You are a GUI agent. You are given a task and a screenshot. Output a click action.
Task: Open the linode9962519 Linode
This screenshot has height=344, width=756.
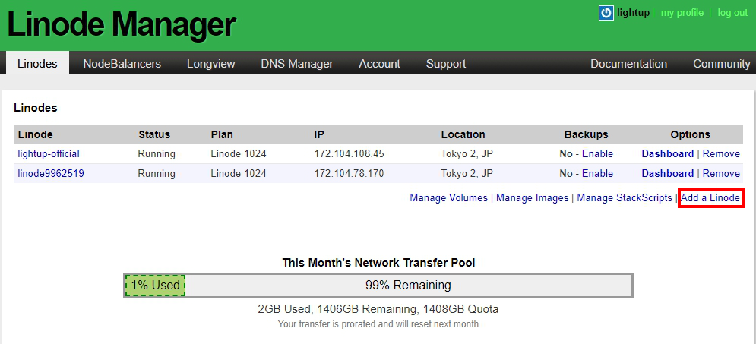51,173
